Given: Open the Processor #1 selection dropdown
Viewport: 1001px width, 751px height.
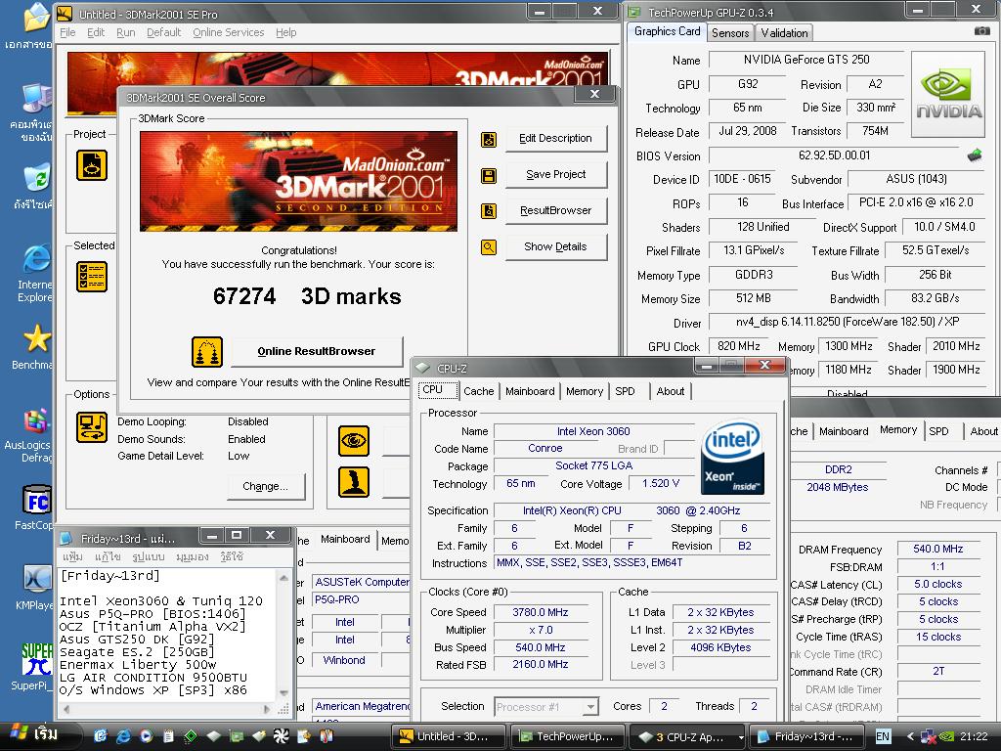Looking at the screenshot, I should coord(590,707).
